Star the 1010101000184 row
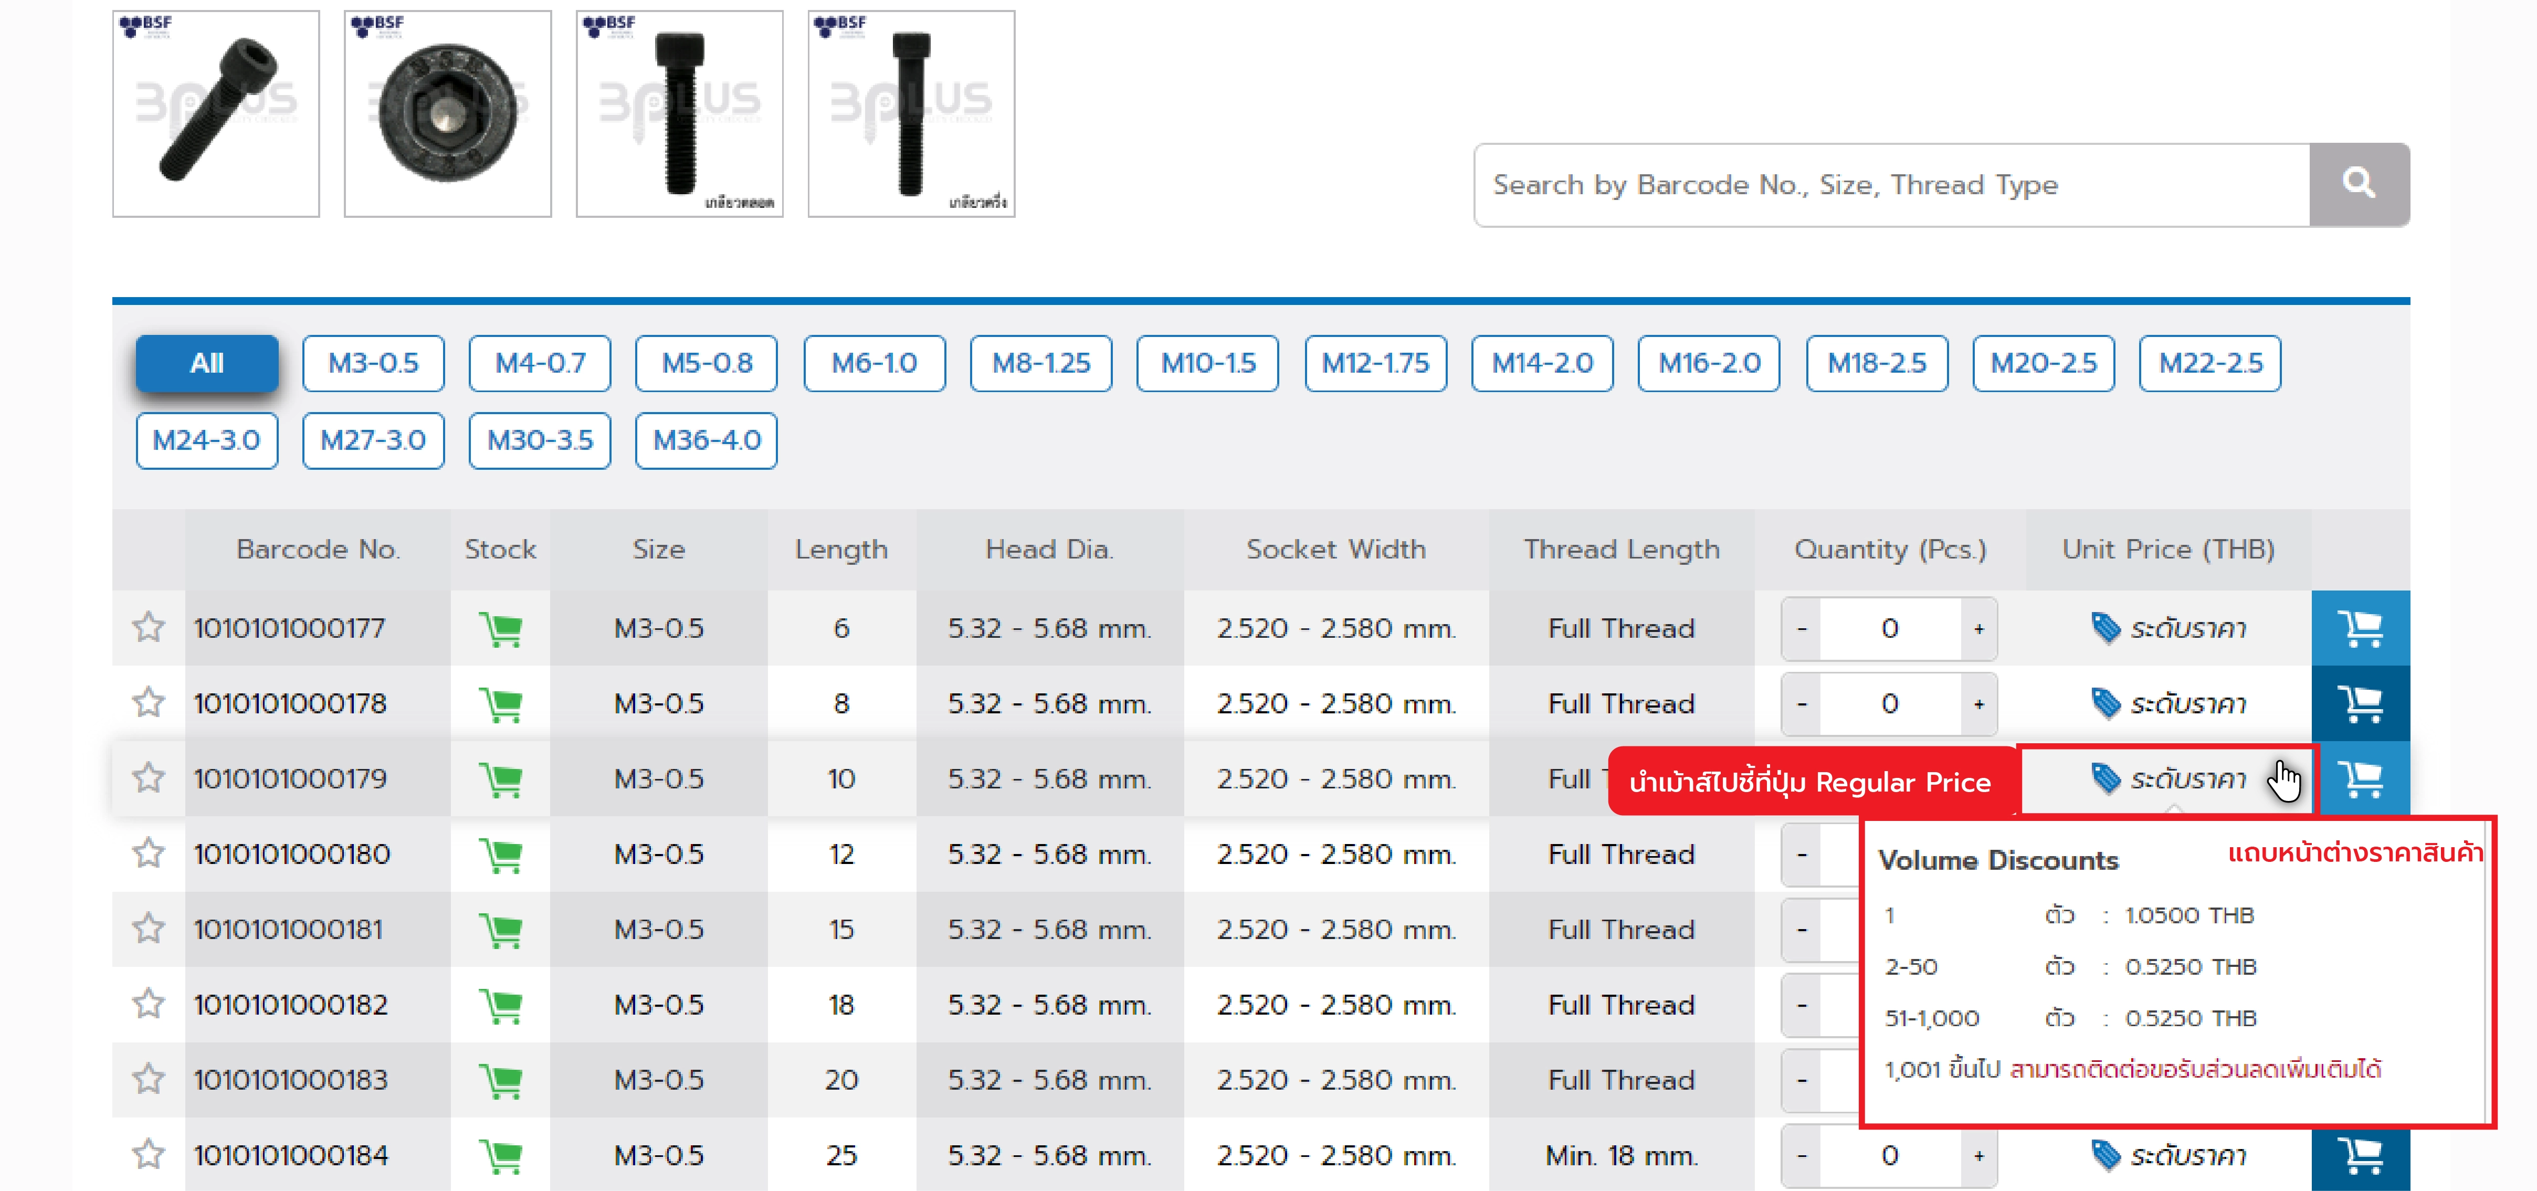2537x1191 pixels. tap(149, 1154)
